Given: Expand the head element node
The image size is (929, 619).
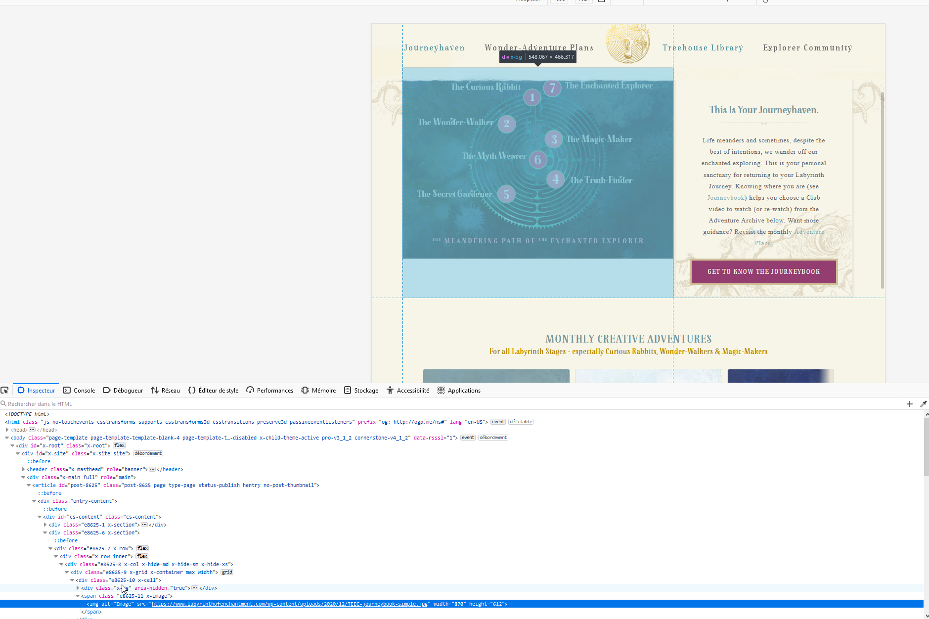Looking at the screenshot, I should [x=7, y=430].
